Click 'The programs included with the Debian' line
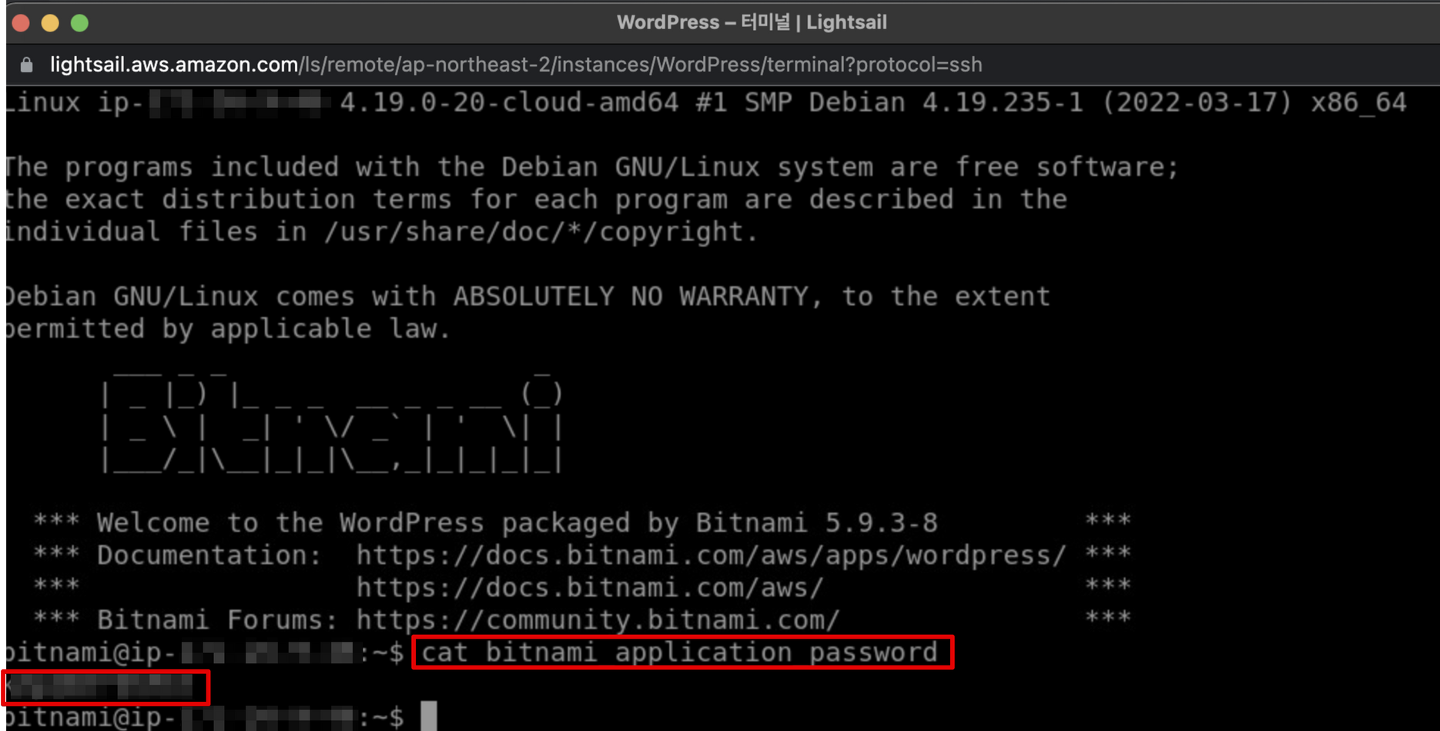This screenshot has width=1440, height=731. pos(593,167)
